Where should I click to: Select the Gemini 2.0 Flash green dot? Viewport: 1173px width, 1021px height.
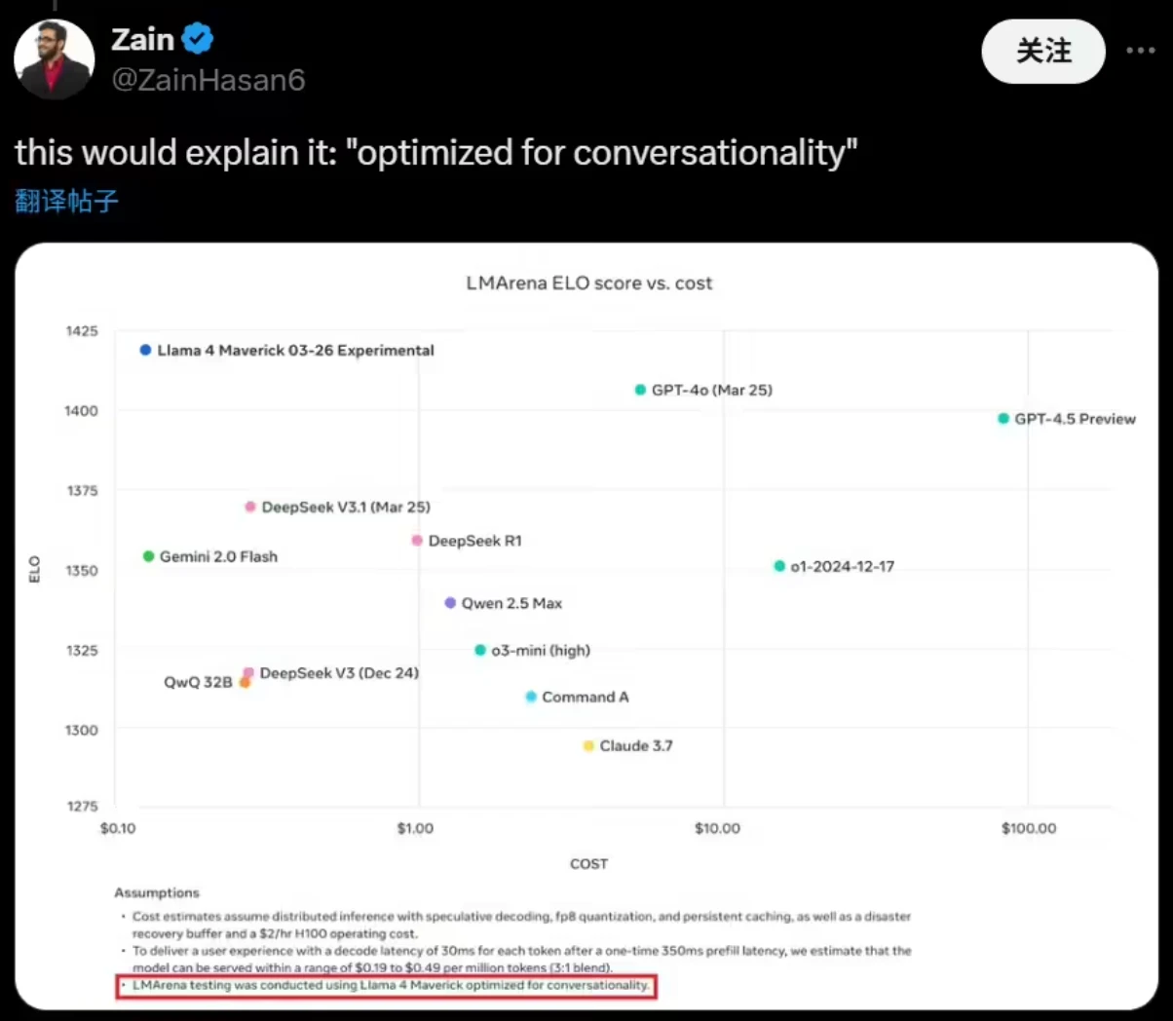coord(149,556)
